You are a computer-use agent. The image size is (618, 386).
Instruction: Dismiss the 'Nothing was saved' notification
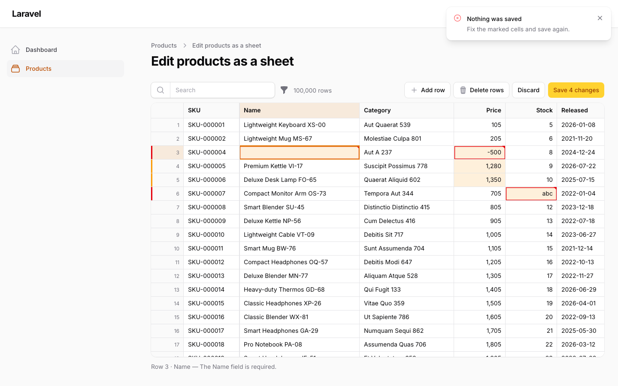(x=600, y=18)
